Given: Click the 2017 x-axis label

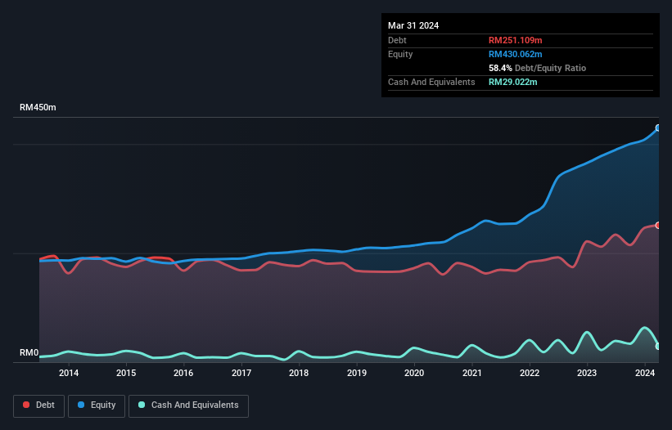Looking at the screenshot, I should (241, 373).
